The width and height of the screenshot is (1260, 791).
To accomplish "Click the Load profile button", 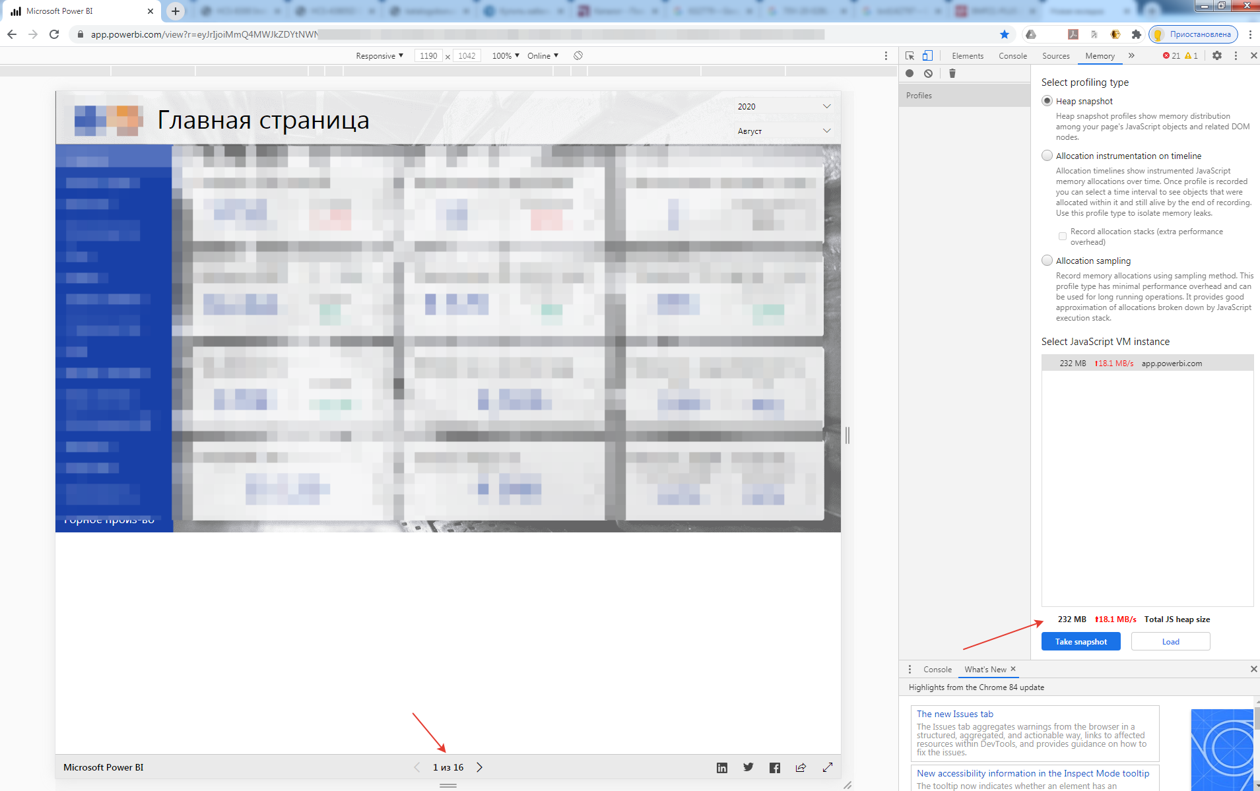I will coord(1170,641).
